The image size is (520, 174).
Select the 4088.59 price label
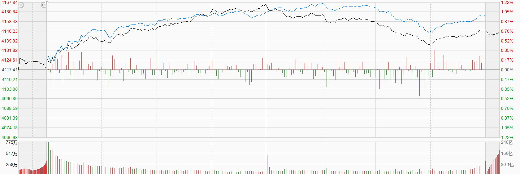[9, 108]
